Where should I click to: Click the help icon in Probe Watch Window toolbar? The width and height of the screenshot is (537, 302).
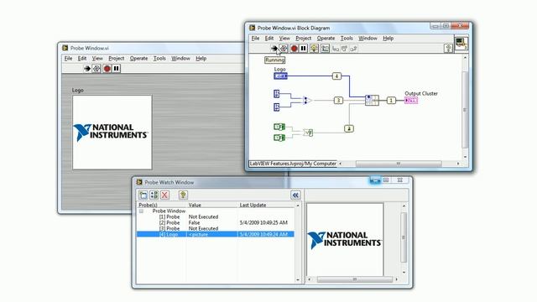coord(183,195)
